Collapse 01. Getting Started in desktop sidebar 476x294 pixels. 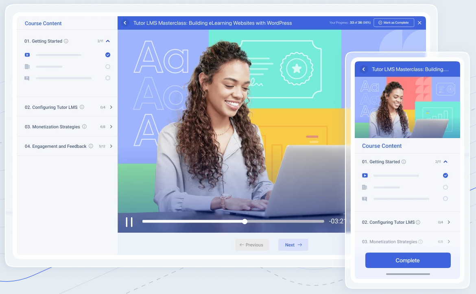pyautogui.click(x=108, y=41)
